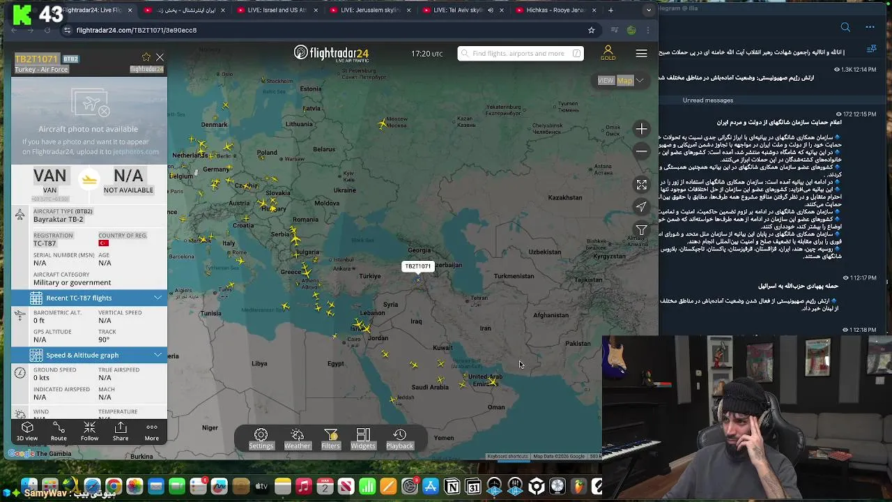
Task: Open pinned messages list in Telegram
Action: pyautogui.click(x=871, y=50)
